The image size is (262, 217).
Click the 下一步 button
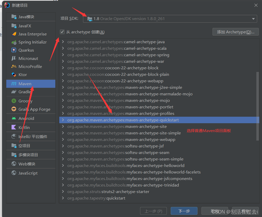pos(184,211)
